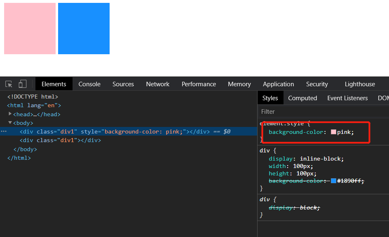Image resolution: width=389 pixels, height=237 pixels.
Task: Open the Console tab
Action: coord(89,84)
